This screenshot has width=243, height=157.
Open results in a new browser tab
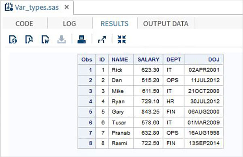tap(102, 39)
